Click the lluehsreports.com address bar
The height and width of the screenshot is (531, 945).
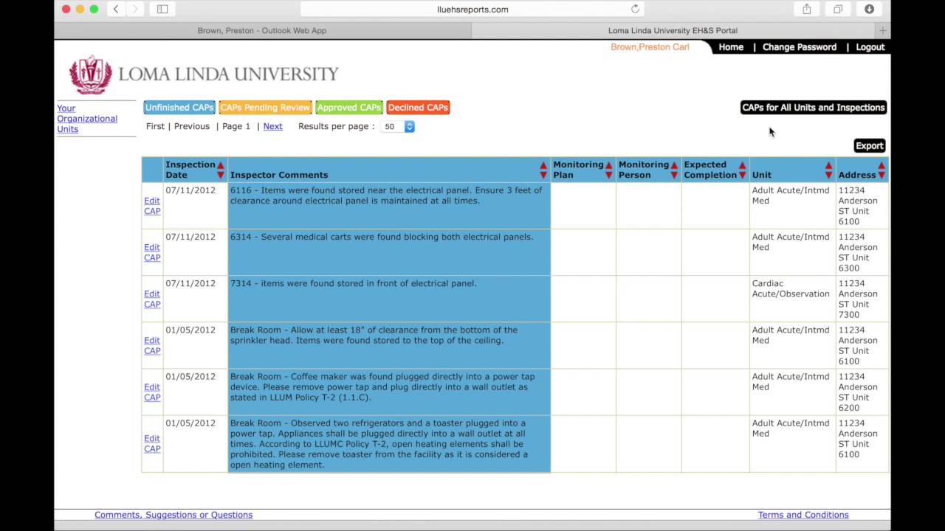pyautogui.click(x=472, y=9)
